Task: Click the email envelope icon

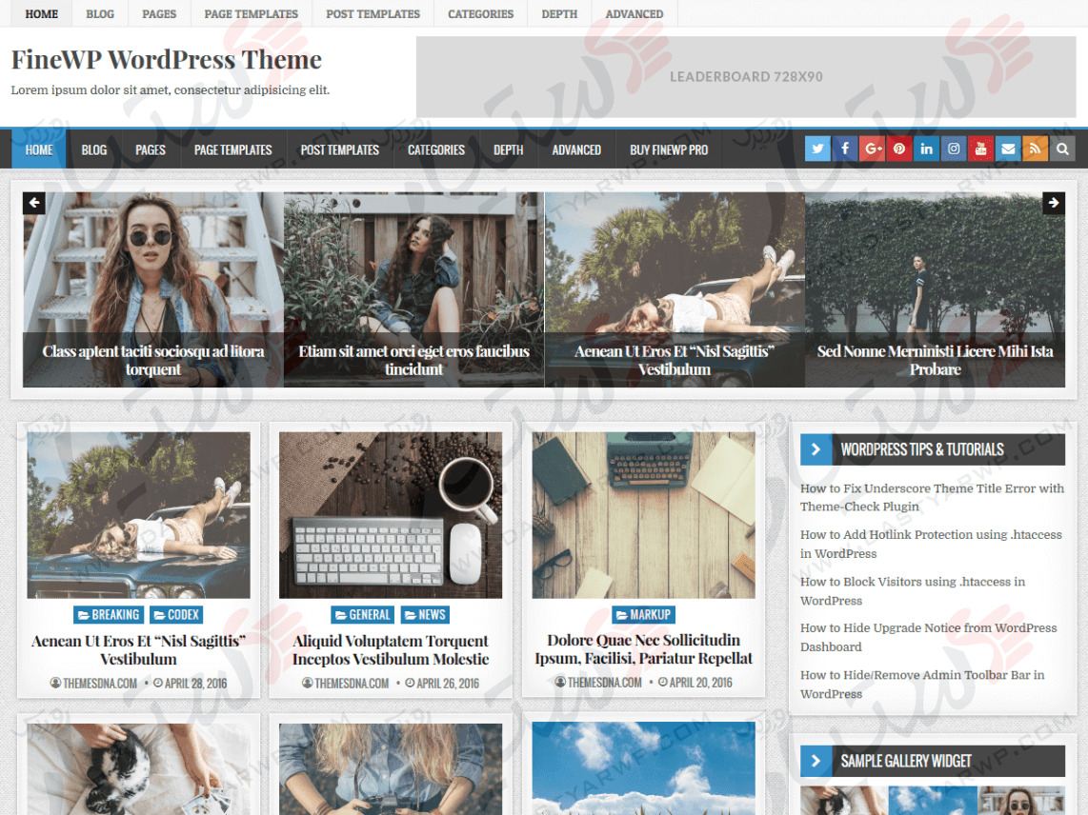Action: [1008, 149]
